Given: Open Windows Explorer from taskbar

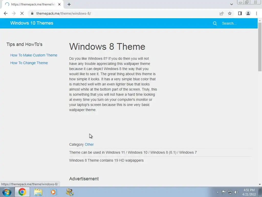Looking at the screenshot, I should pyautogui.click(x=38, y=192).
